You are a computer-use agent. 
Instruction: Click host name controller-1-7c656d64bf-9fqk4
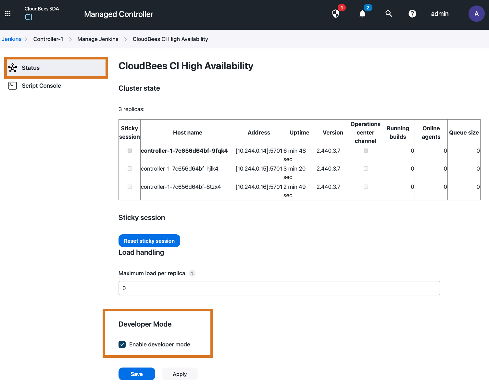click(x=184, y=151)
